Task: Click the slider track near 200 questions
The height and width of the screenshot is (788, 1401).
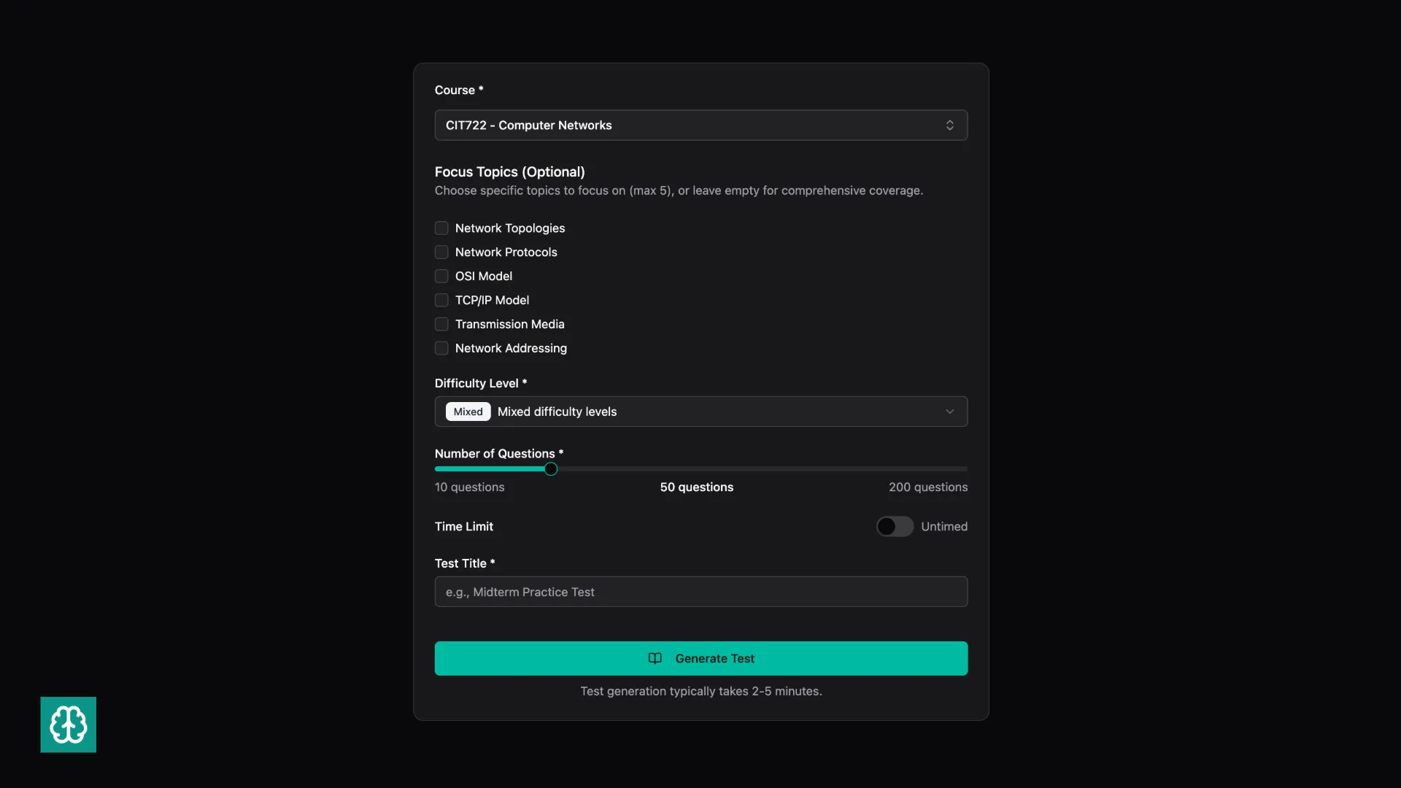Action: (x=956, y=469)
